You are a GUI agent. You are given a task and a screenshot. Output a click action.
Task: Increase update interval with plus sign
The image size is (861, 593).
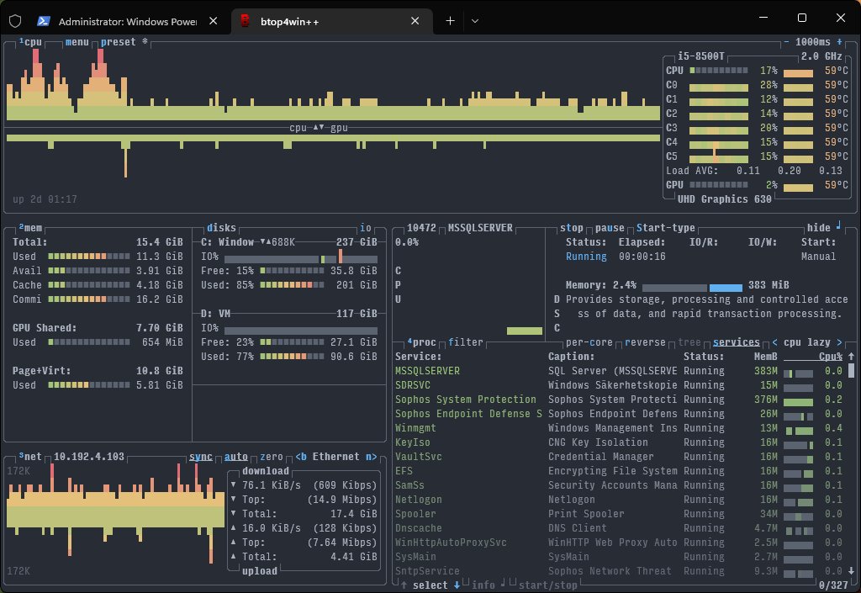[839, 42]
